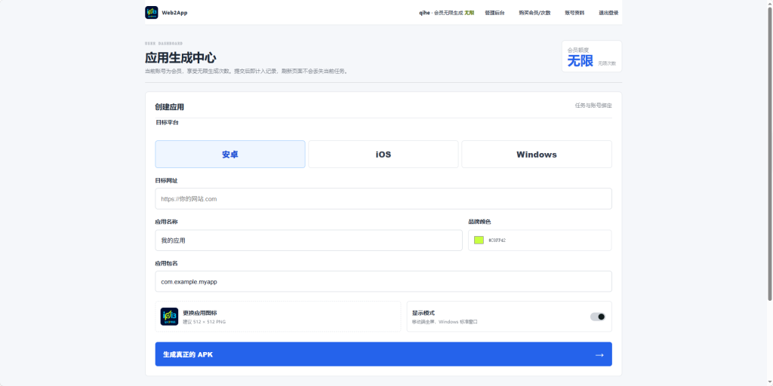The image size is (773, 386).
Task: Go to 账号资料 page
Action: point(574,13)
